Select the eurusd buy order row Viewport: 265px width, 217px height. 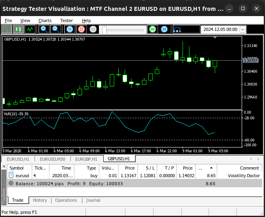[x=135, y=176]
